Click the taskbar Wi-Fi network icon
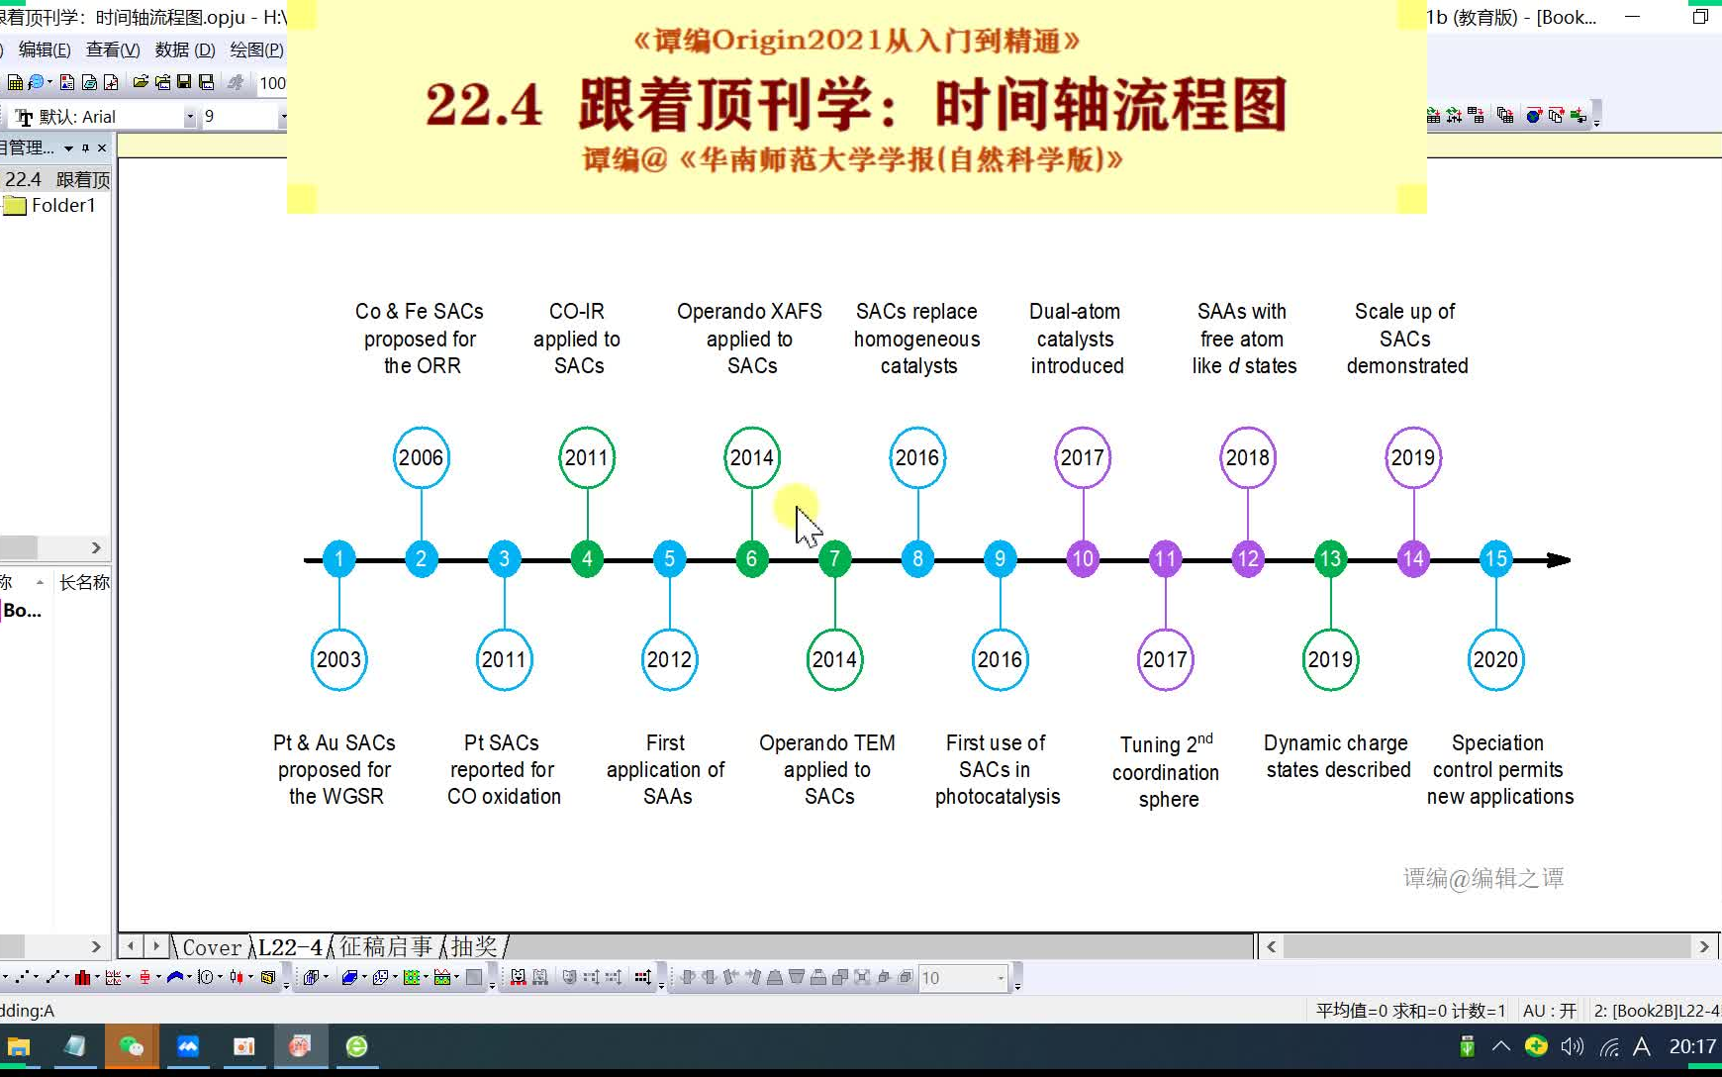1722x1077 pixels. tap(1609, 1046)
